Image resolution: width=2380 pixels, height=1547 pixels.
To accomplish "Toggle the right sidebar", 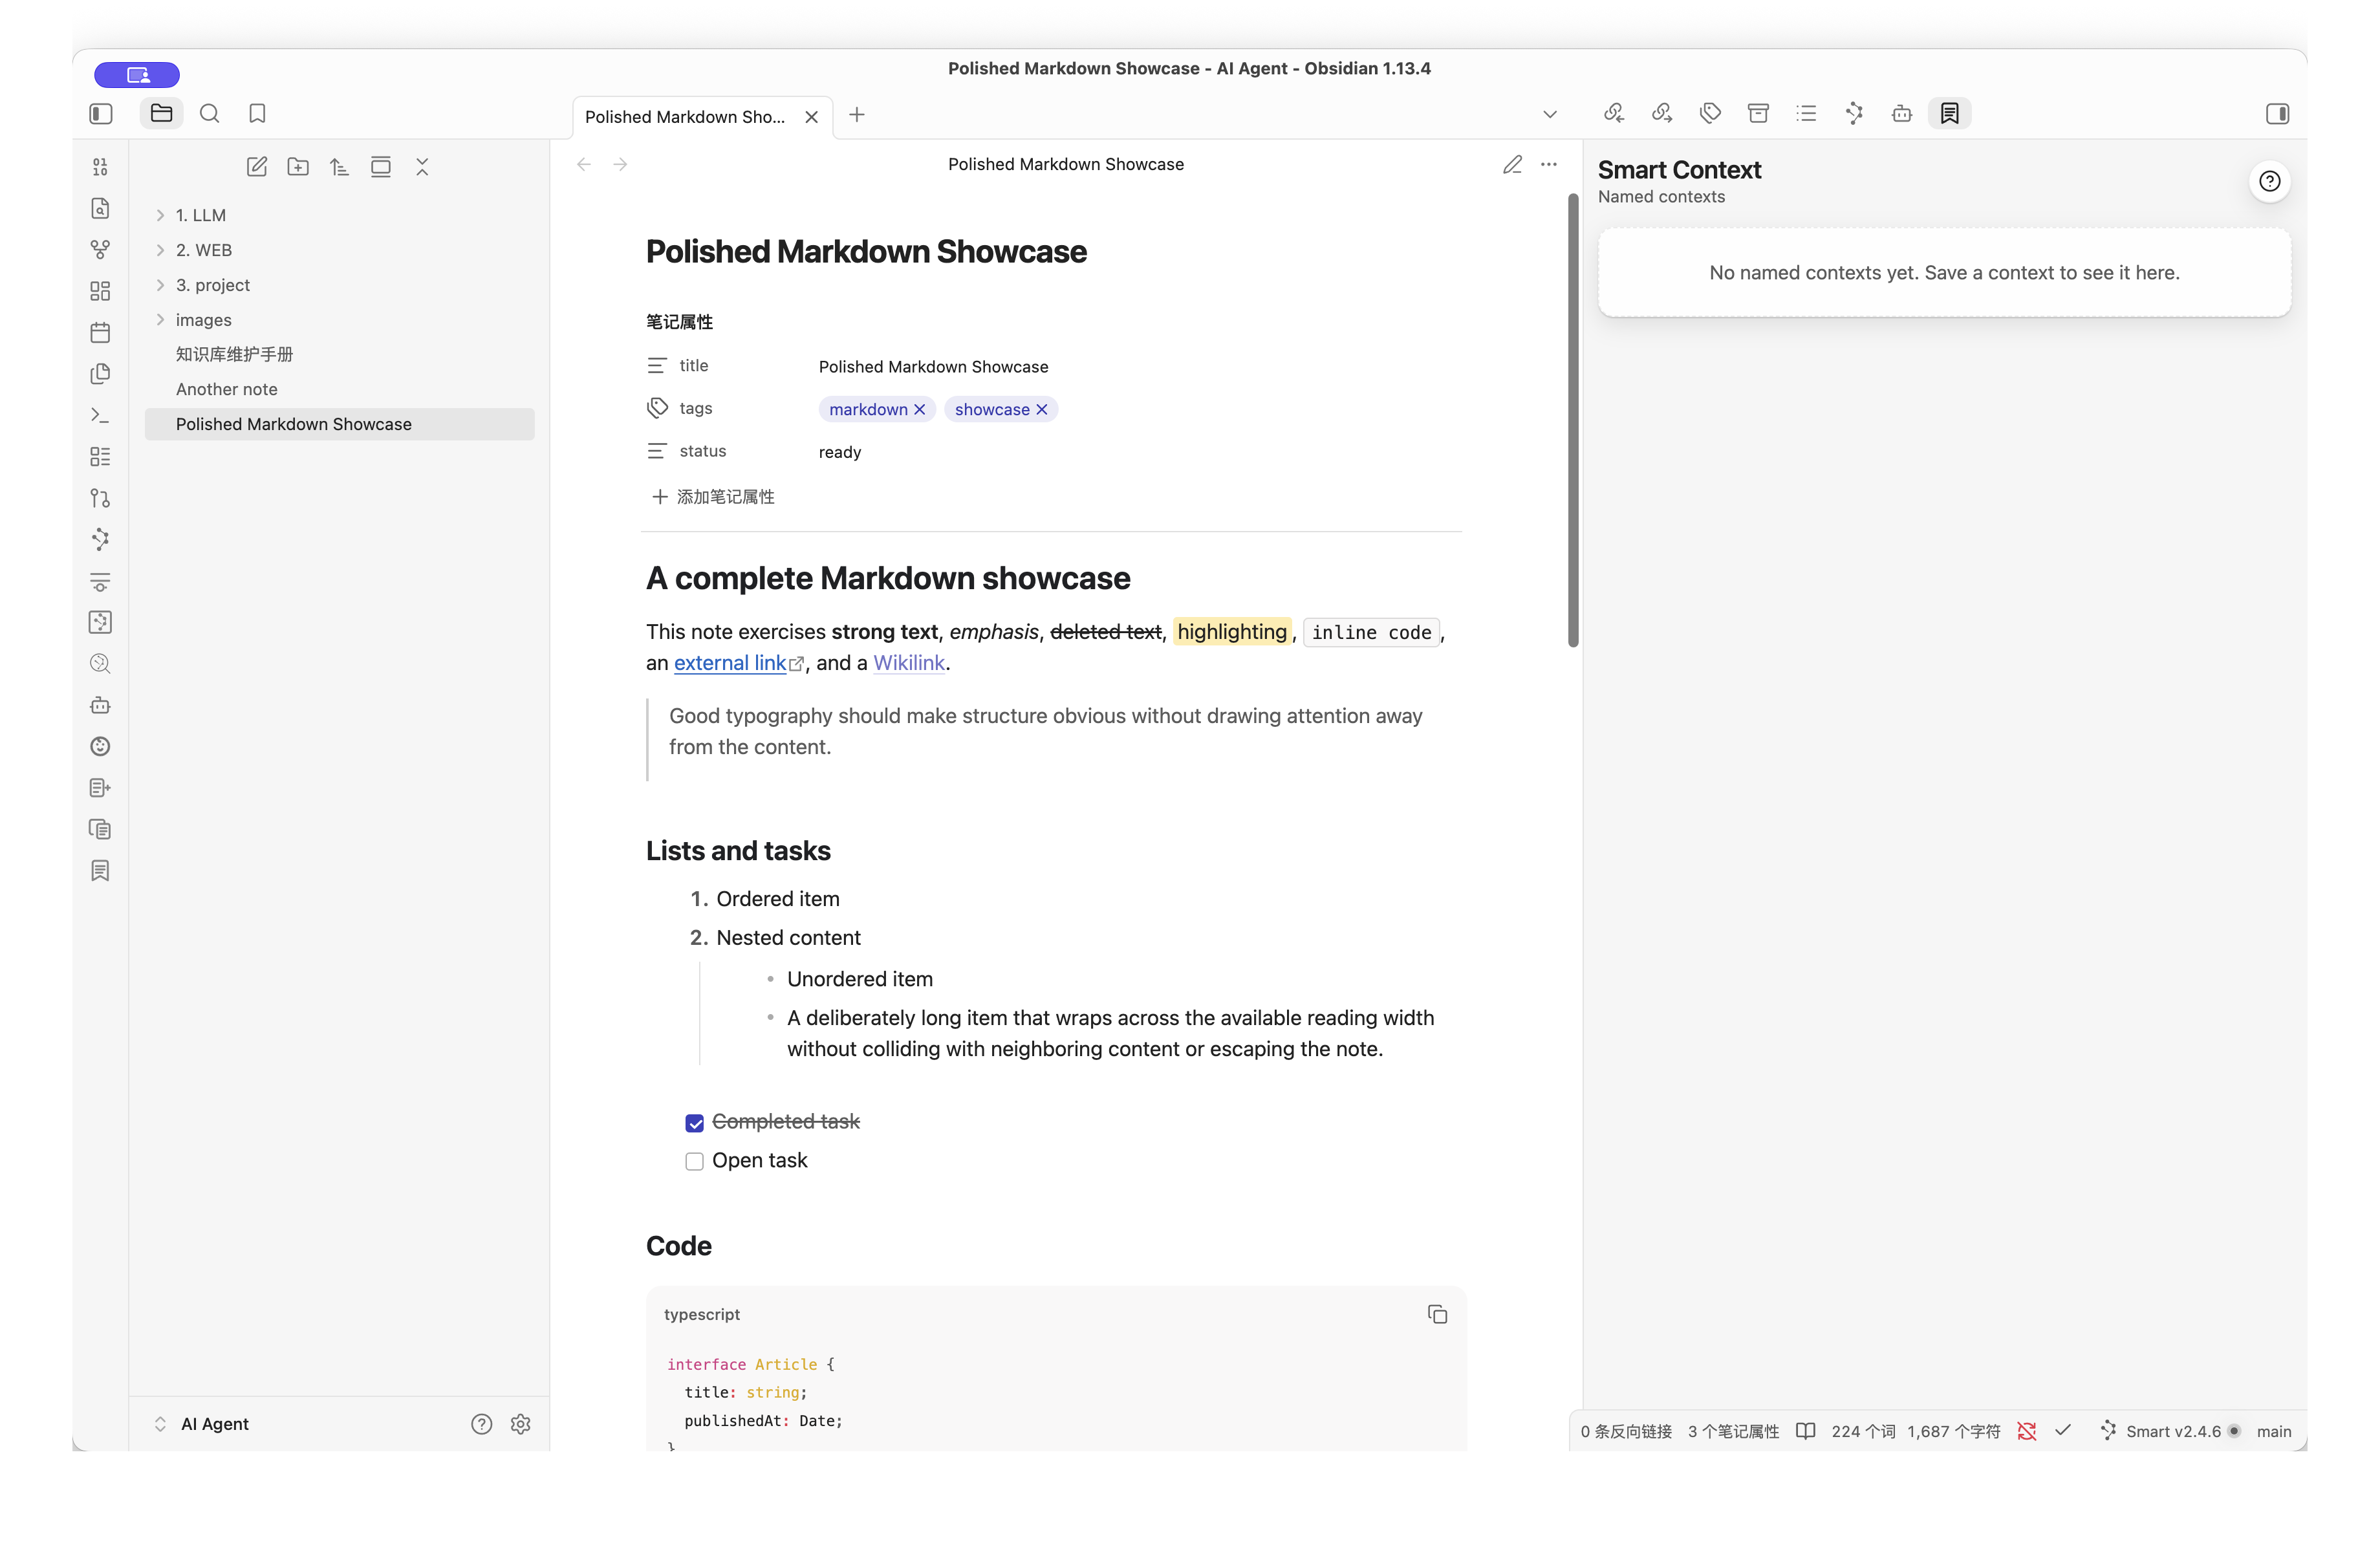I will [2278, 114].
